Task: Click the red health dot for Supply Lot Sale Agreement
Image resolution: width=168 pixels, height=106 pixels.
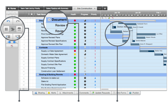Action: (75, 51)
